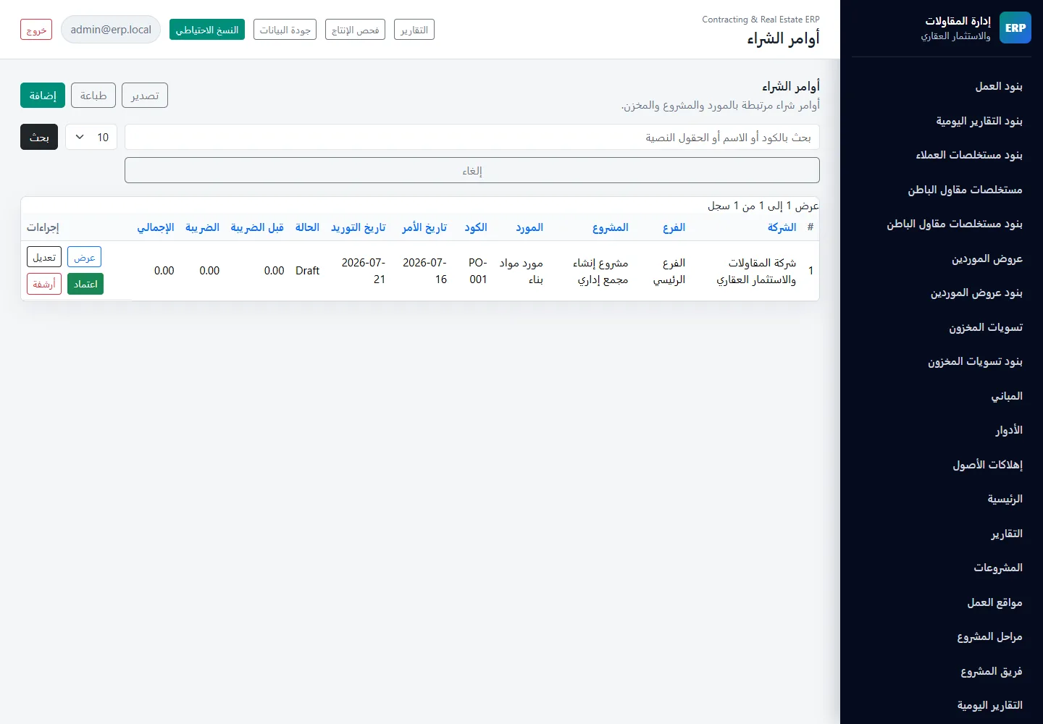Sort by المشروع column header
This screenshot has height=724, width=1043.
[x=611, y=227]
